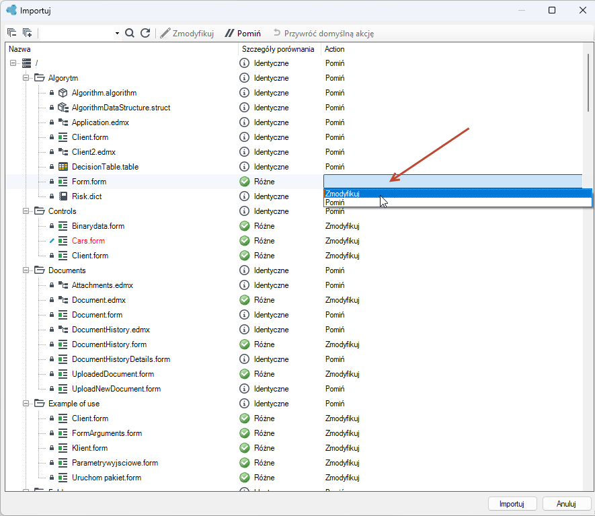595x516 pixels.
Task: Collapse the Controls folder
Action: tap(26, 211)
